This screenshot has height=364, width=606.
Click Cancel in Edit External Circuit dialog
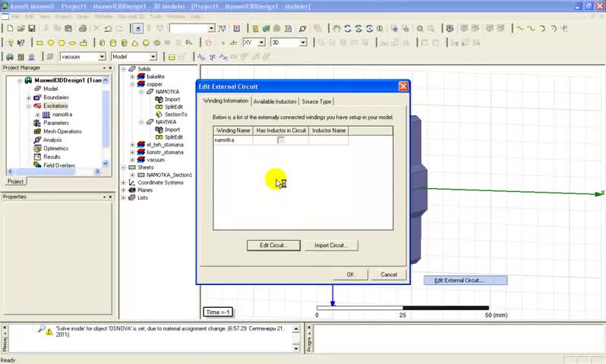point(388,275)
